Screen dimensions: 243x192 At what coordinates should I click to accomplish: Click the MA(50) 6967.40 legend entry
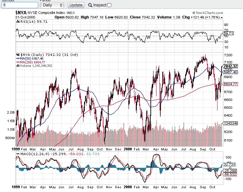click(30, 59)
